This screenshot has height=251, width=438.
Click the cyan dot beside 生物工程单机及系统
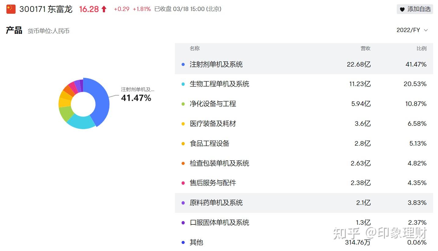click(183, 84)
